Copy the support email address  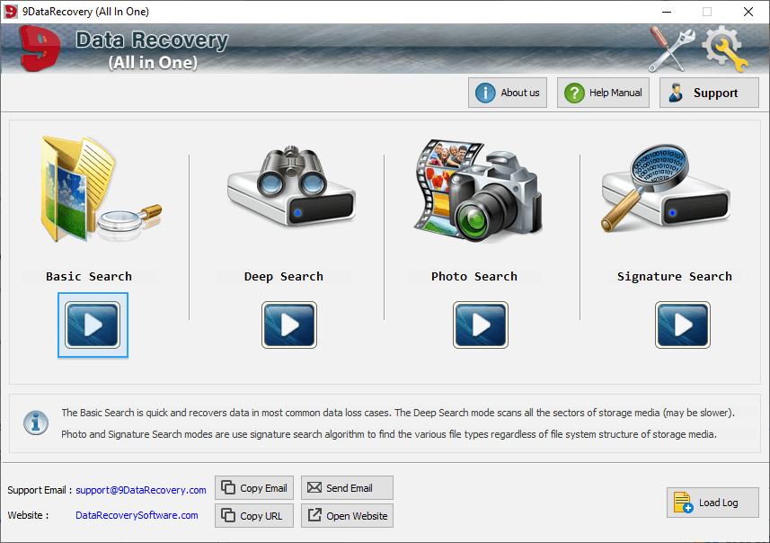click(254, 488)
